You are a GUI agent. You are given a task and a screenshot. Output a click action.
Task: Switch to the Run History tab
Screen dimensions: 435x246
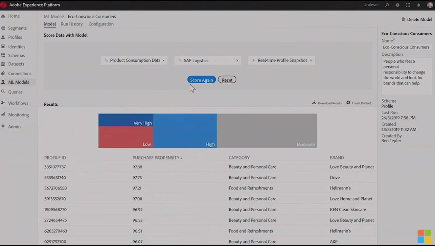[x=72, y=24]
